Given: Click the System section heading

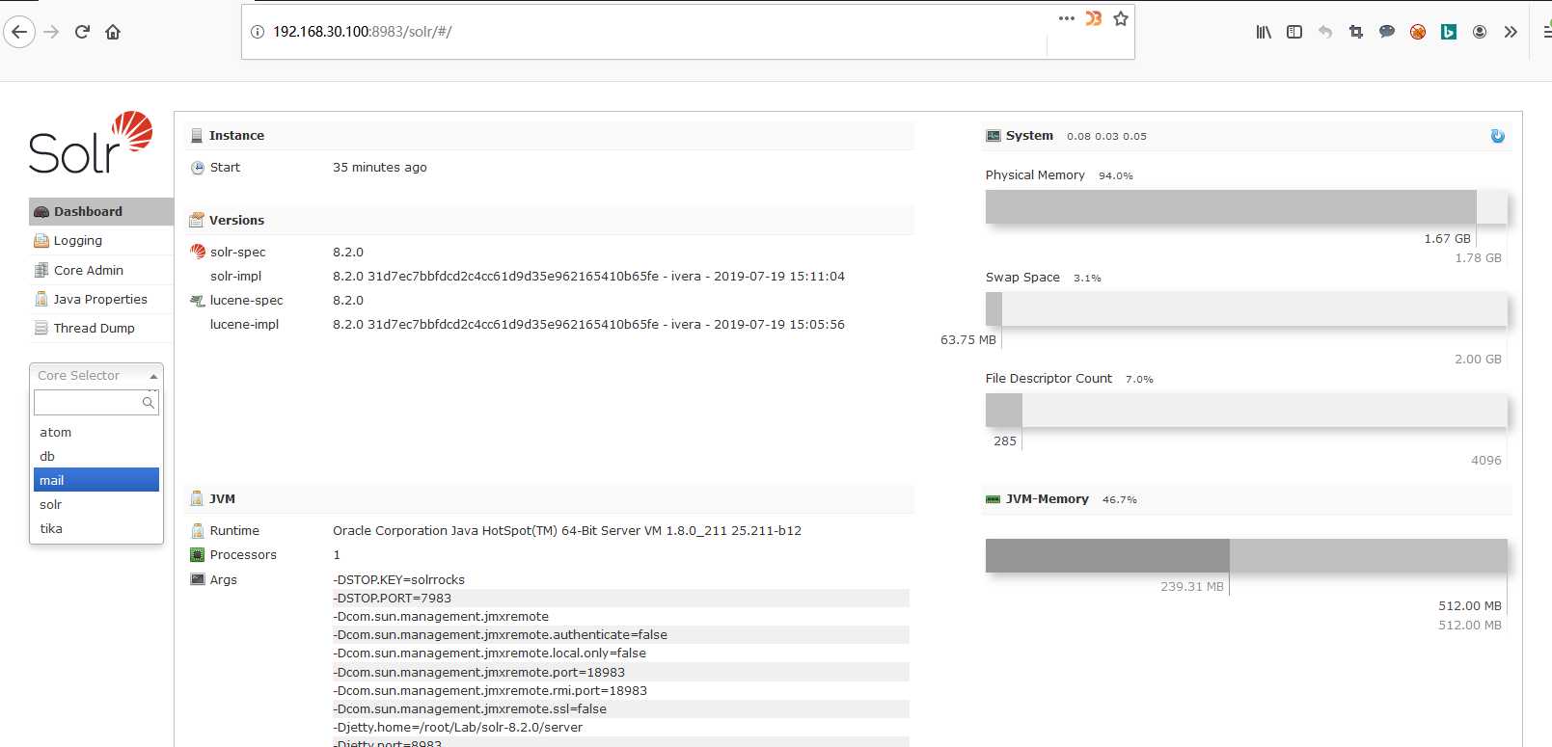Looking at the screenshot, I should point(1029,136).
